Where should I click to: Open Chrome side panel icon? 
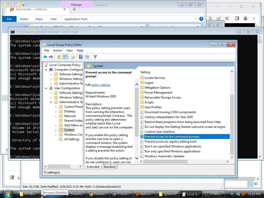(237, 18)
